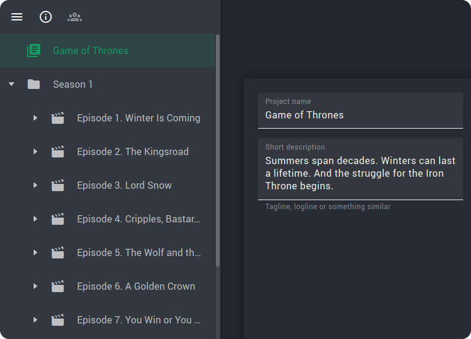Click the Short description text field
The image size is (471, 339).
[x=360, y=169]
